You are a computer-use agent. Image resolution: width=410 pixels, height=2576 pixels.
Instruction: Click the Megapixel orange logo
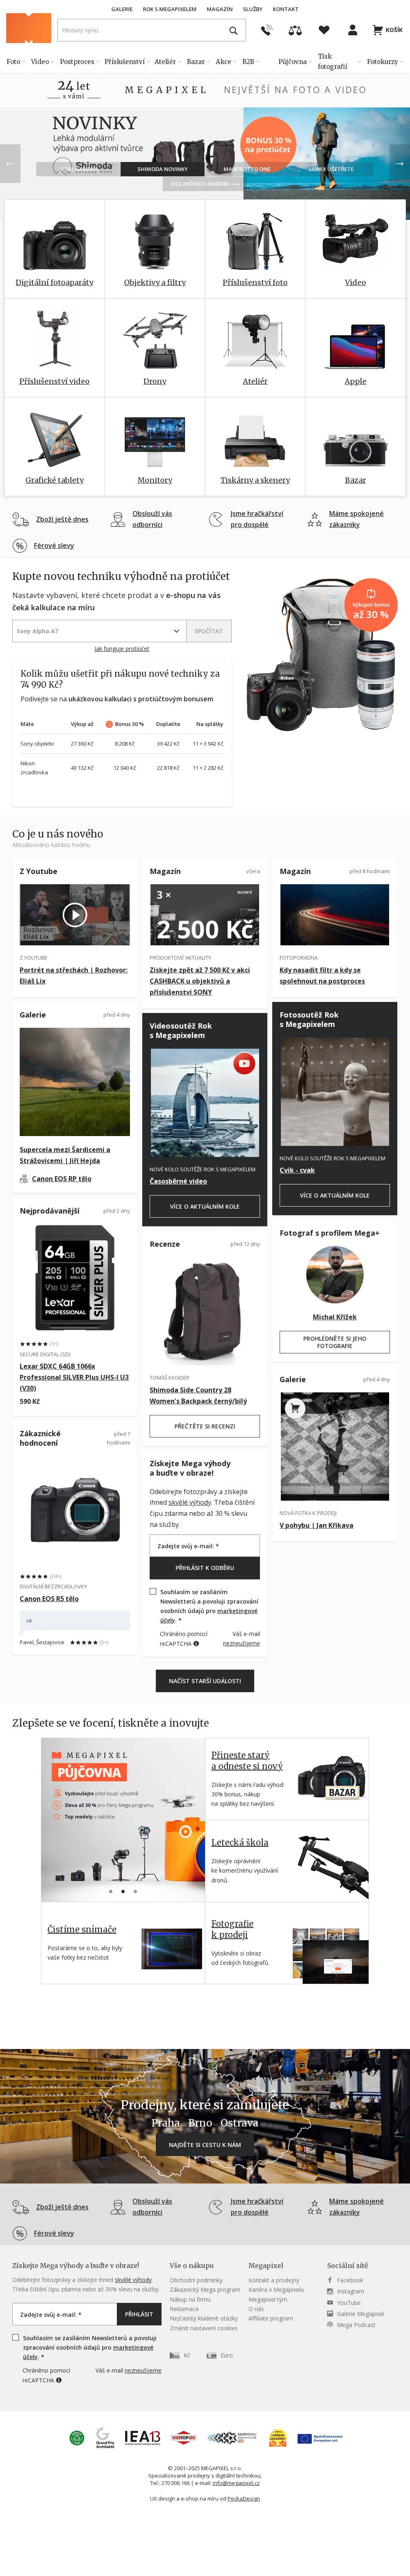28,28
